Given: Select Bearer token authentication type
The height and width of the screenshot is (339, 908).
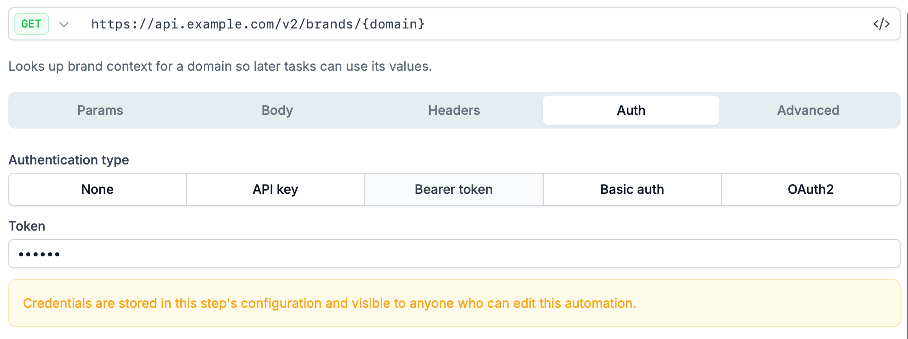Looking at the screenshot, I should (x=454, y=189).
